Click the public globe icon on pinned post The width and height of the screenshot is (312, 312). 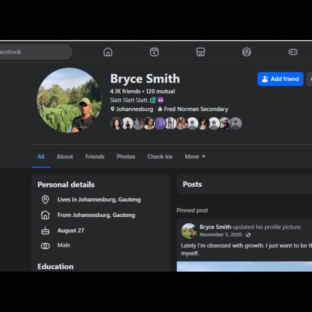pos(248,235)
